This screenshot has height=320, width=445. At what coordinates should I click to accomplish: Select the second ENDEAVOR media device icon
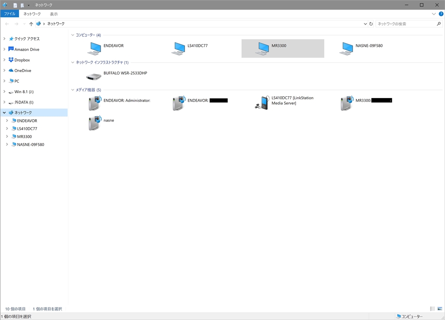coord(179,103)
